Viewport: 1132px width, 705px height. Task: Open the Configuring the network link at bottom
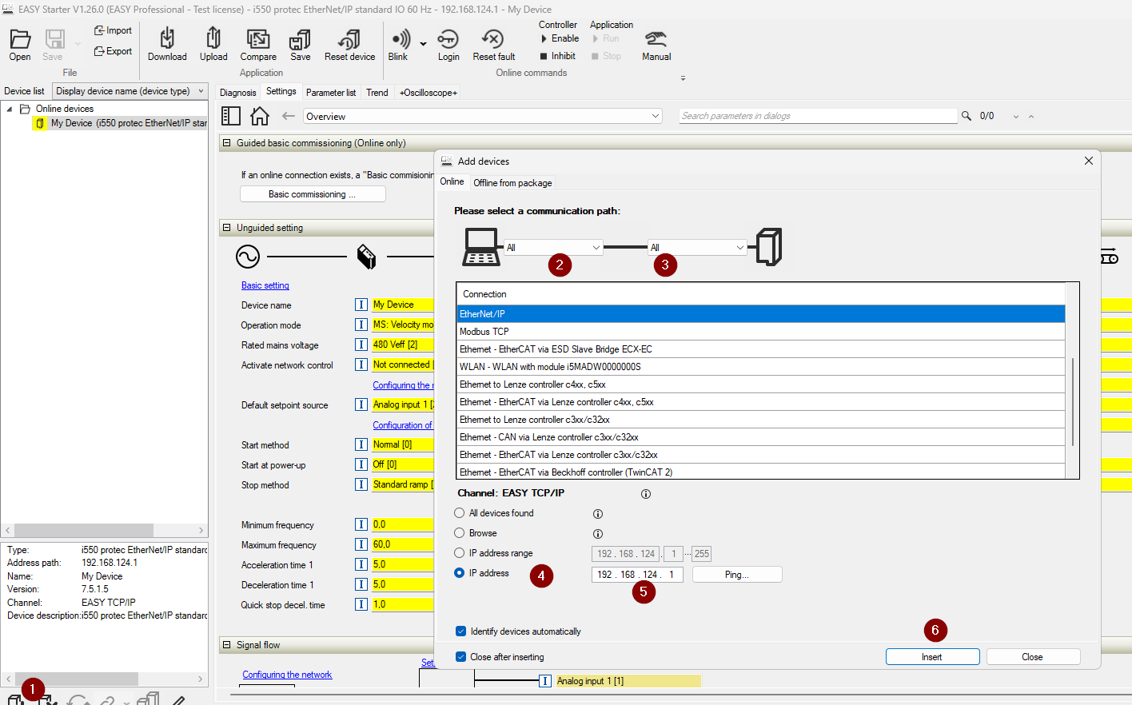287,675
